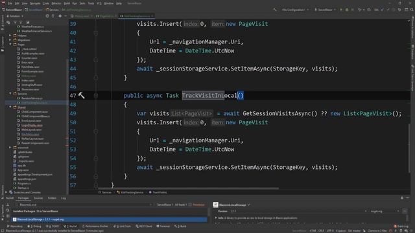Expand the wwwroot folder in solution tree
415x233 pixels.
click(x=10, y=148)
